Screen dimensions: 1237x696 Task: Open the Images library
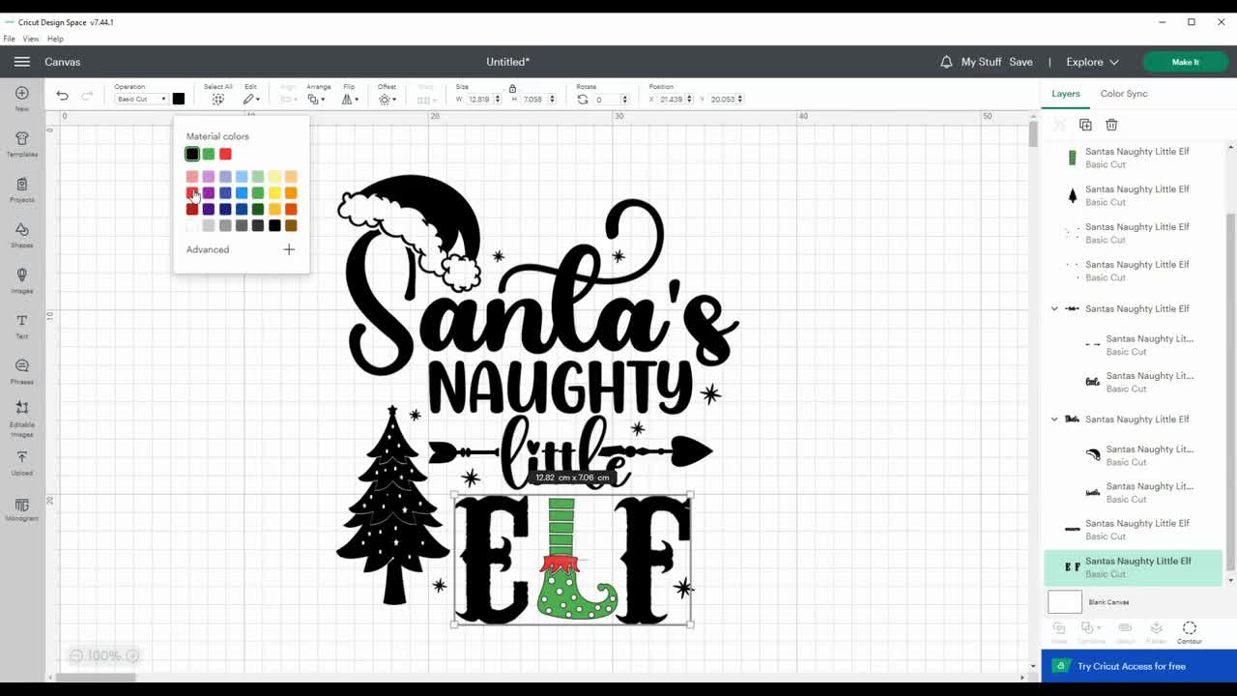[x=21, y=275]
